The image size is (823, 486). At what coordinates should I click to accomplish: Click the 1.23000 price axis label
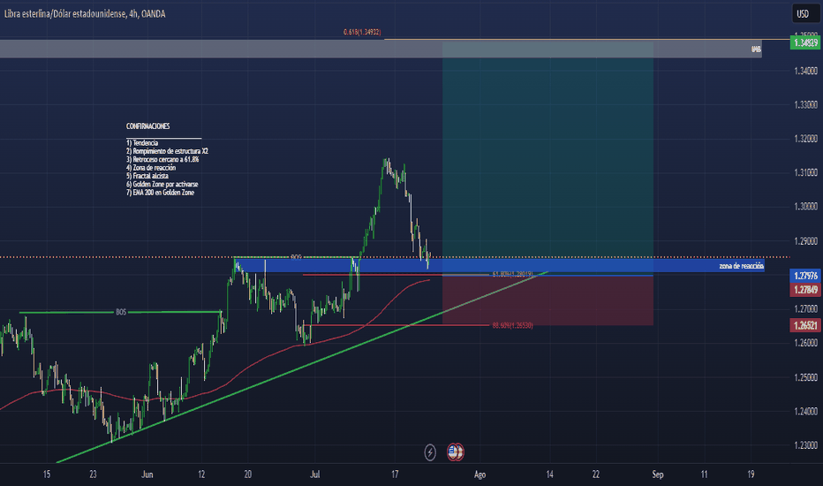(805, 445)
